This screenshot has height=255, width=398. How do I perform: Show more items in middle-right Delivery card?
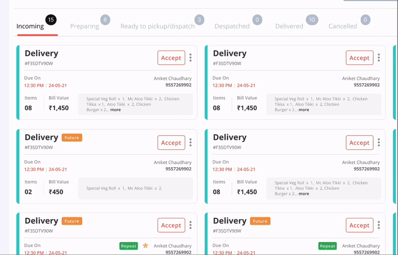click(303, 193)
